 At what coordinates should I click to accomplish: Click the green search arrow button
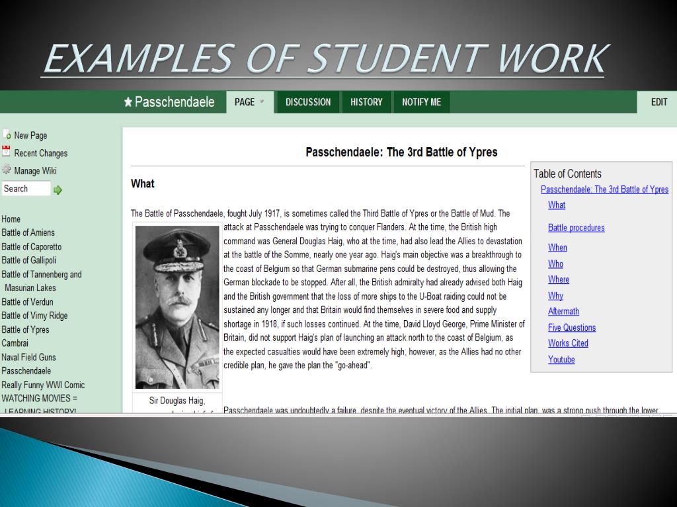58,189
